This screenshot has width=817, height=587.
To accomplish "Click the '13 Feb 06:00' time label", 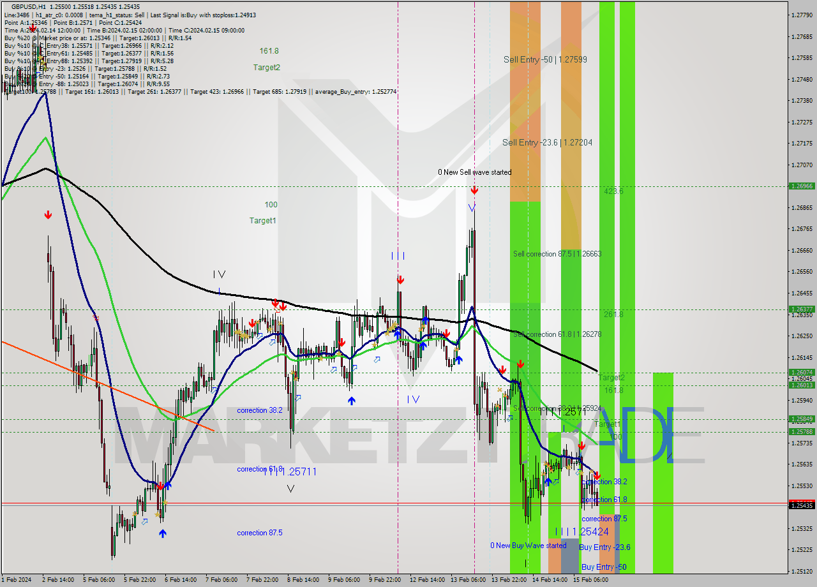I will click(x=468, y=580).
